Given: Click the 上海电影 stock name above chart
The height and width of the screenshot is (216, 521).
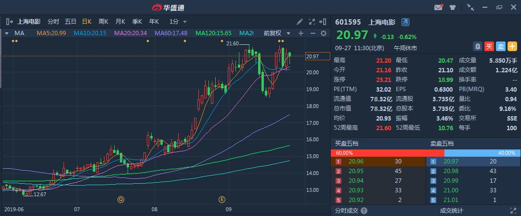Looking at the screenshot, I should (x=28, y=22).
